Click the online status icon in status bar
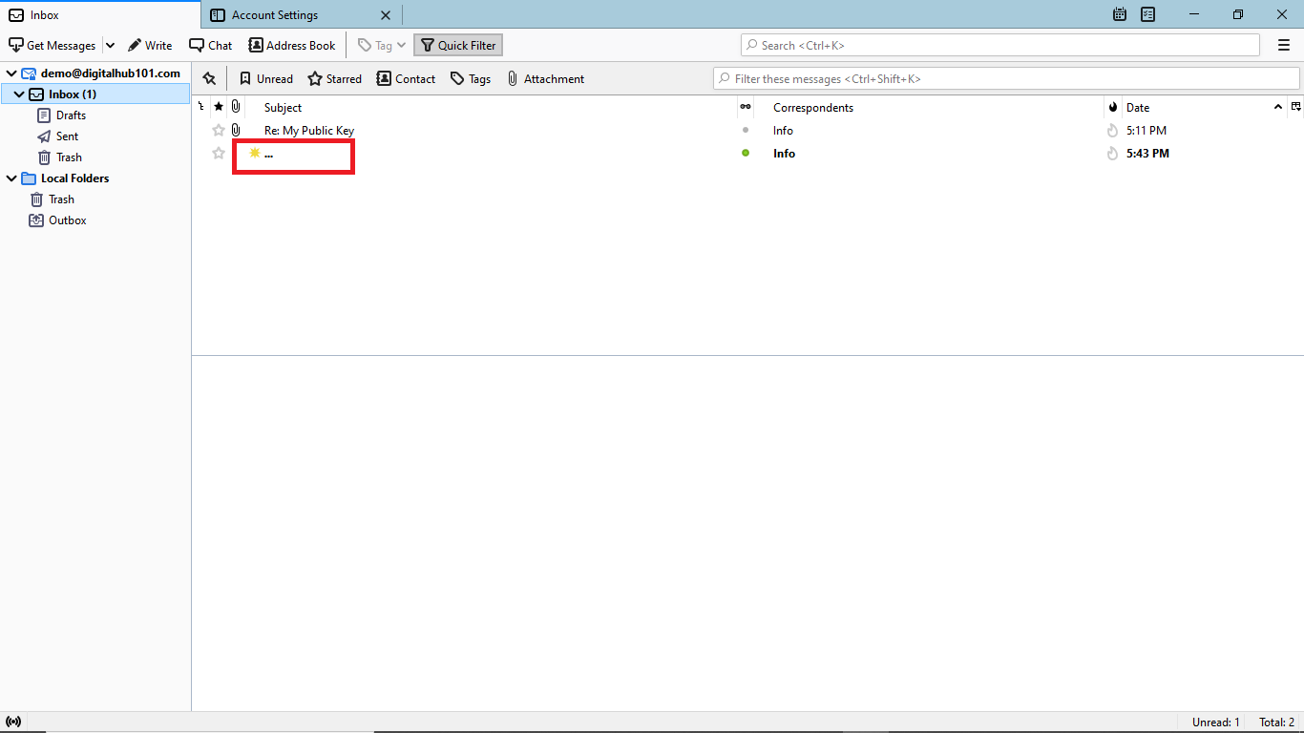 click(x=13, y=722)
